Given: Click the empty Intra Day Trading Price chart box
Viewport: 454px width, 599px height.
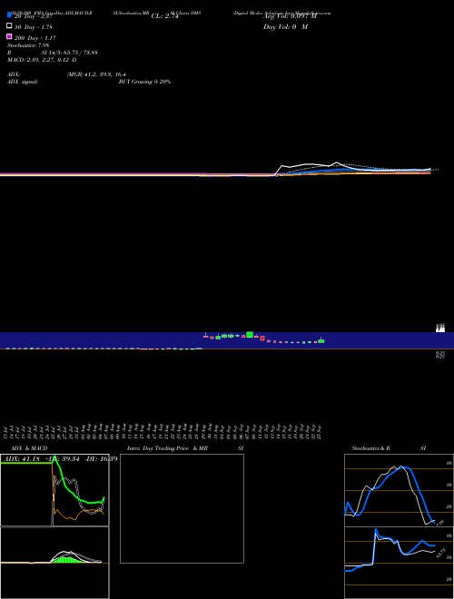Looking at the screenshot, I should [x=182, y=508].
